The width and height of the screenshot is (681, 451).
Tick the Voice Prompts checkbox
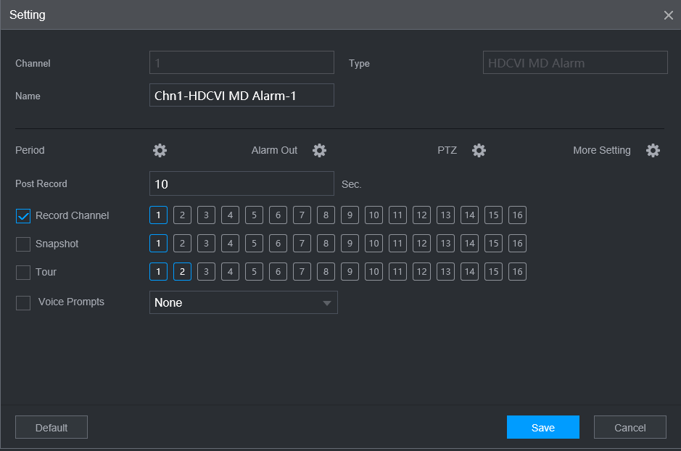coord(23,302)
